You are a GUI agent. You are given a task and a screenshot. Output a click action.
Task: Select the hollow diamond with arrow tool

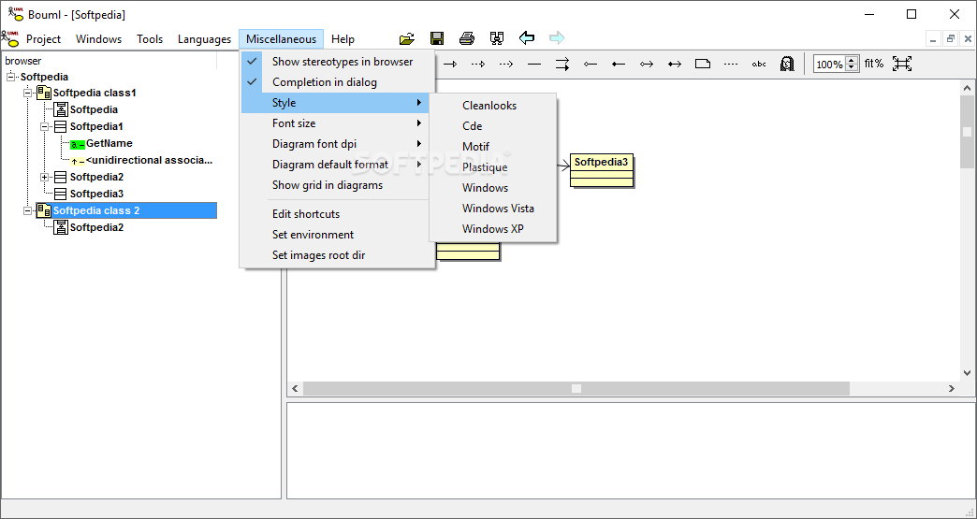646,65
